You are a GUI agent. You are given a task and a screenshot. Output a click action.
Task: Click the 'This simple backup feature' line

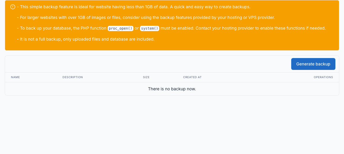[134, 7]
